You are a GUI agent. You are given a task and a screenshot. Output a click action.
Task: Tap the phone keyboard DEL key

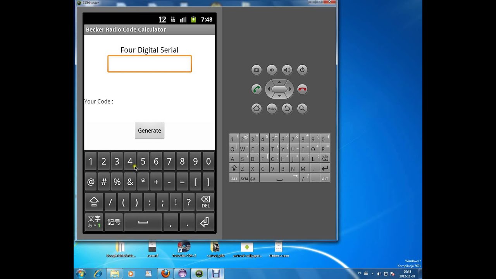point(205,202)
